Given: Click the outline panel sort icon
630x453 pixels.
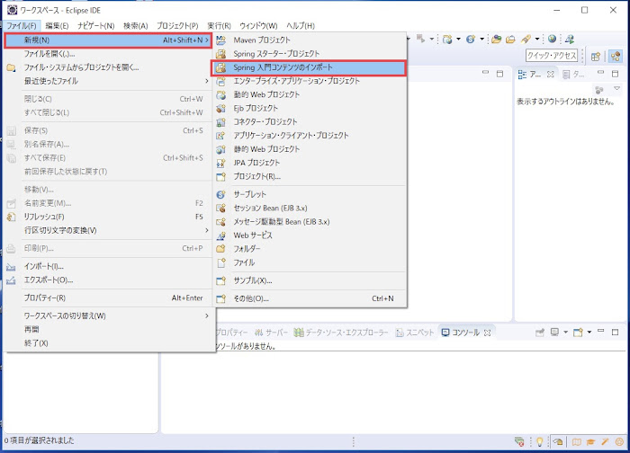Looking at the screenshot, I should click(599, 89).
